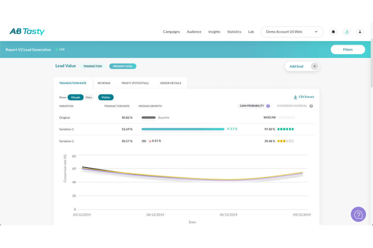Open the user profile icon
Image resolution: width=373 pixels, height=248 pixels.
[360, 32]
